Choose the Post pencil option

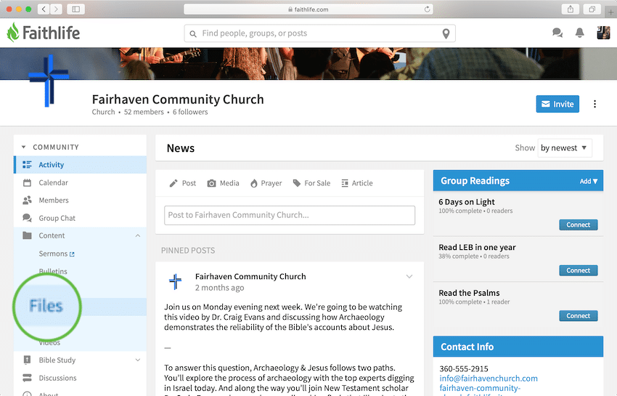click(x=183, y=183)
